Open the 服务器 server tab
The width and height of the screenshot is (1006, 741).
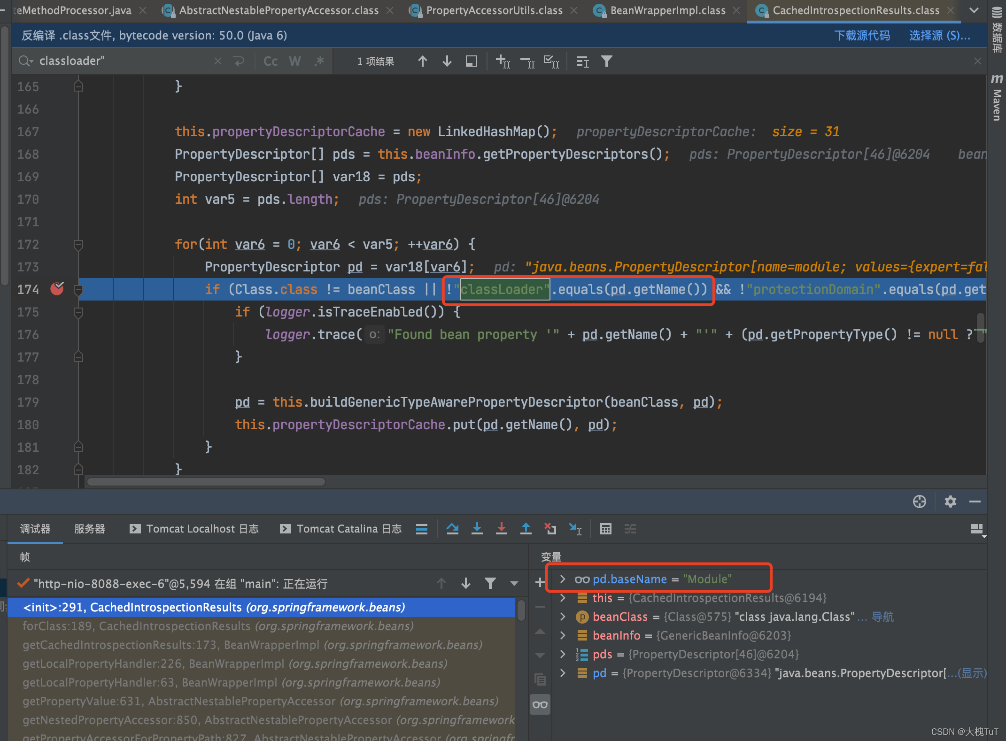tap(90, 529)
